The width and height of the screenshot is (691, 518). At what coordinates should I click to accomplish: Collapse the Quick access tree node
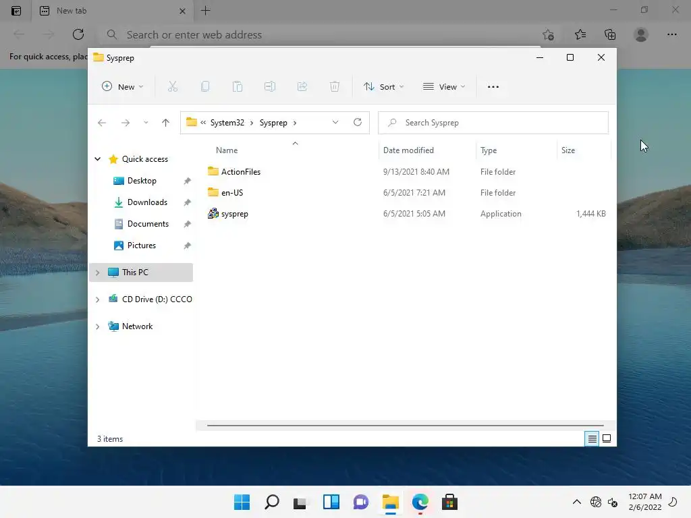coord(98,159)
